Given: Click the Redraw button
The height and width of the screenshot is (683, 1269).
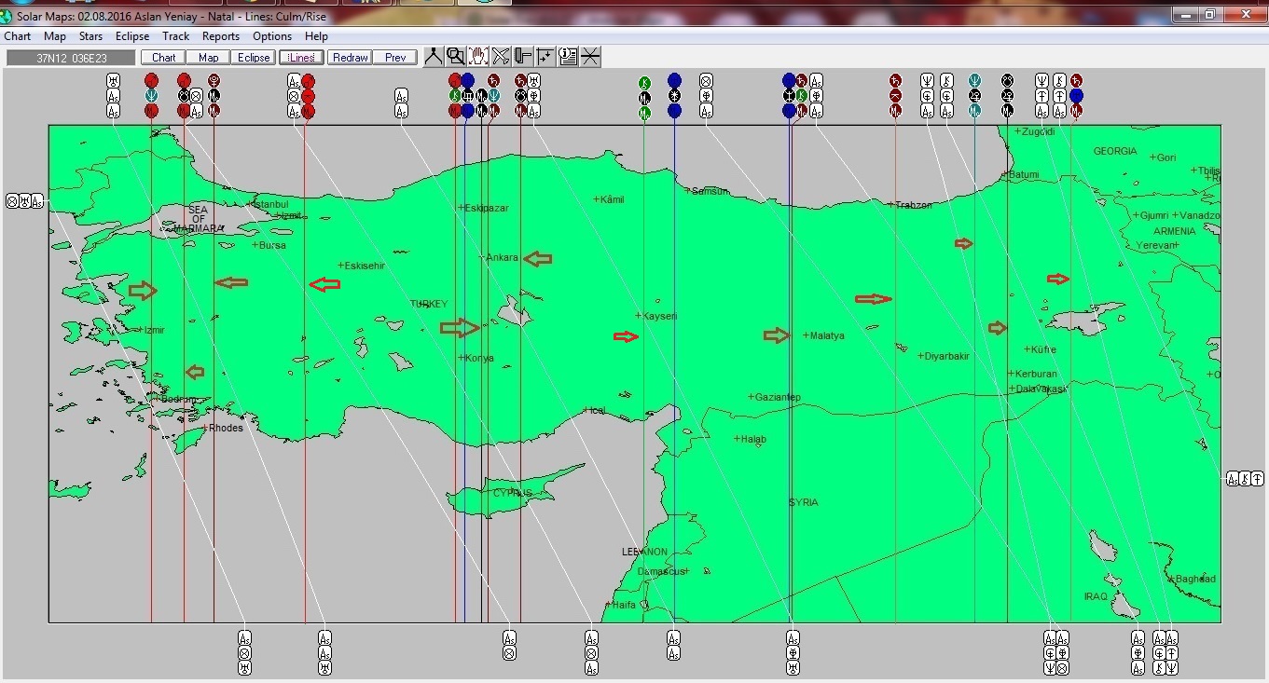Looking at the screenshot, I should point(351,58).
